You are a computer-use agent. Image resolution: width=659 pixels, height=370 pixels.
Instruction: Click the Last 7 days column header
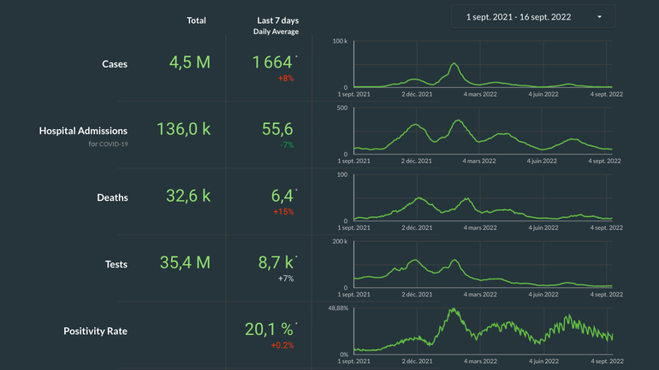(x=278, y=20)
